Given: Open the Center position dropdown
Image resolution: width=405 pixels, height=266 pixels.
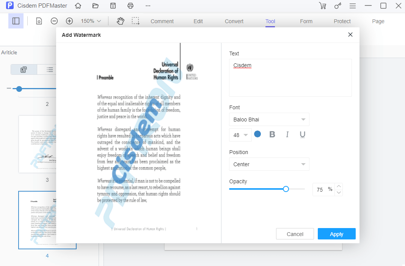Looking at the screenshot, I should tap(269, 164).
